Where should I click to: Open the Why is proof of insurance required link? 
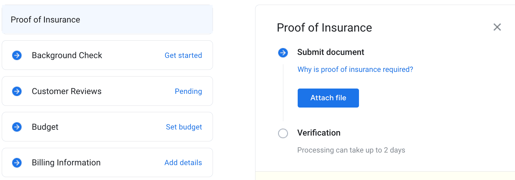pos(355,69)
